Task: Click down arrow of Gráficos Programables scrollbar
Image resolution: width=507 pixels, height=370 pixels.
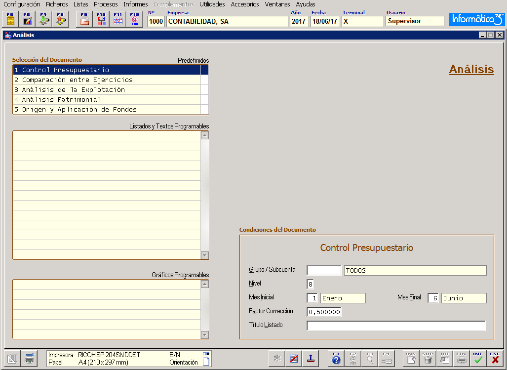Action: tap(205, 335)
